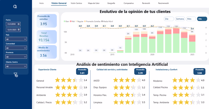The width and height of the screenshot is (209, 109).
Task: Open the Provincia dropdown filter
Action: 16,57
